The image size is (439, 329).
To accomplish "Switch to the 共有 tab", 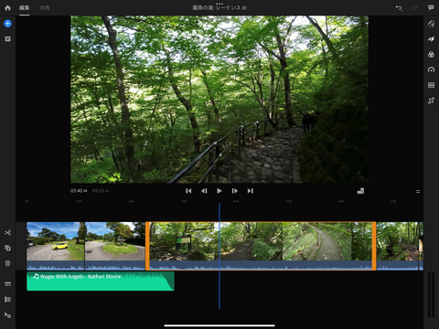I will [45, 7].
